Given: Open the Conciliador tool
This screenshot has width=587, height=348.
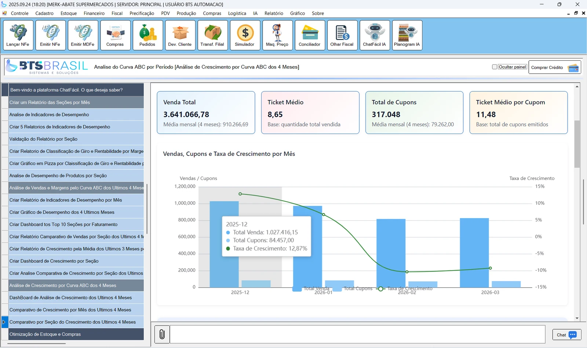Looking at the screenshot, I should pyautogui.click(x=310, y=35).
